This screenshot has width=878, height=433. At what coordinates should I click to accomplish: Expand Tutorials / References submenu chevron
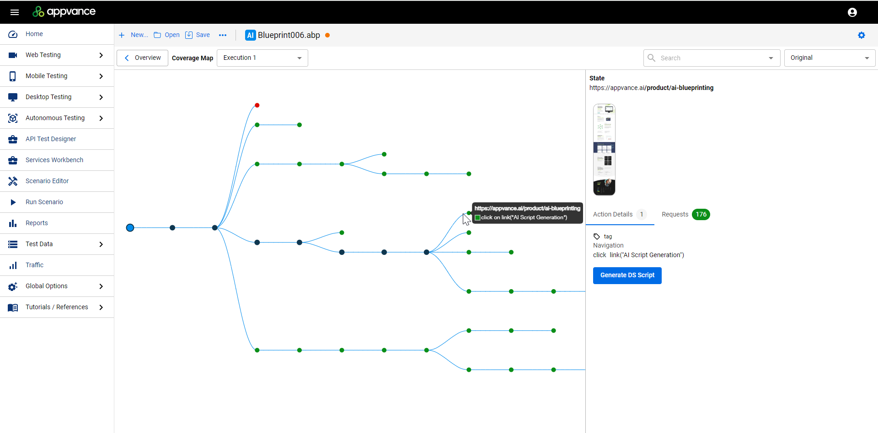coord(101,307)
